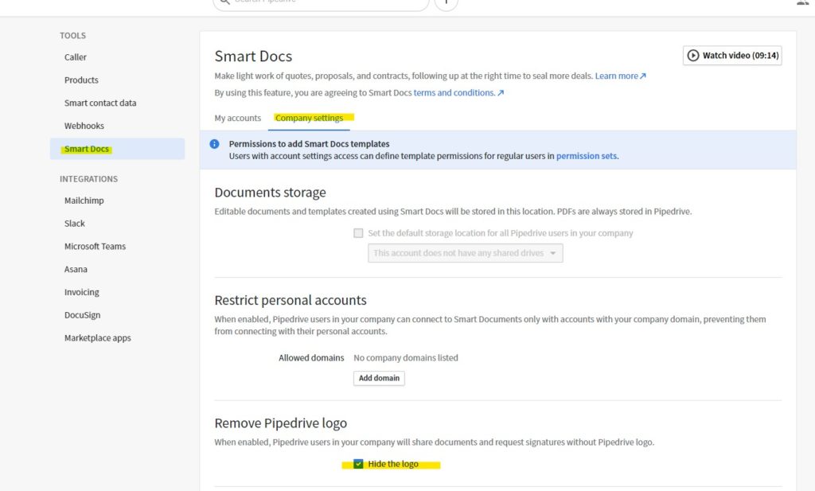This screenshot has width=815, height=491.
Task: Click the Allowed domains label
Action: click(x=311, y=358)
